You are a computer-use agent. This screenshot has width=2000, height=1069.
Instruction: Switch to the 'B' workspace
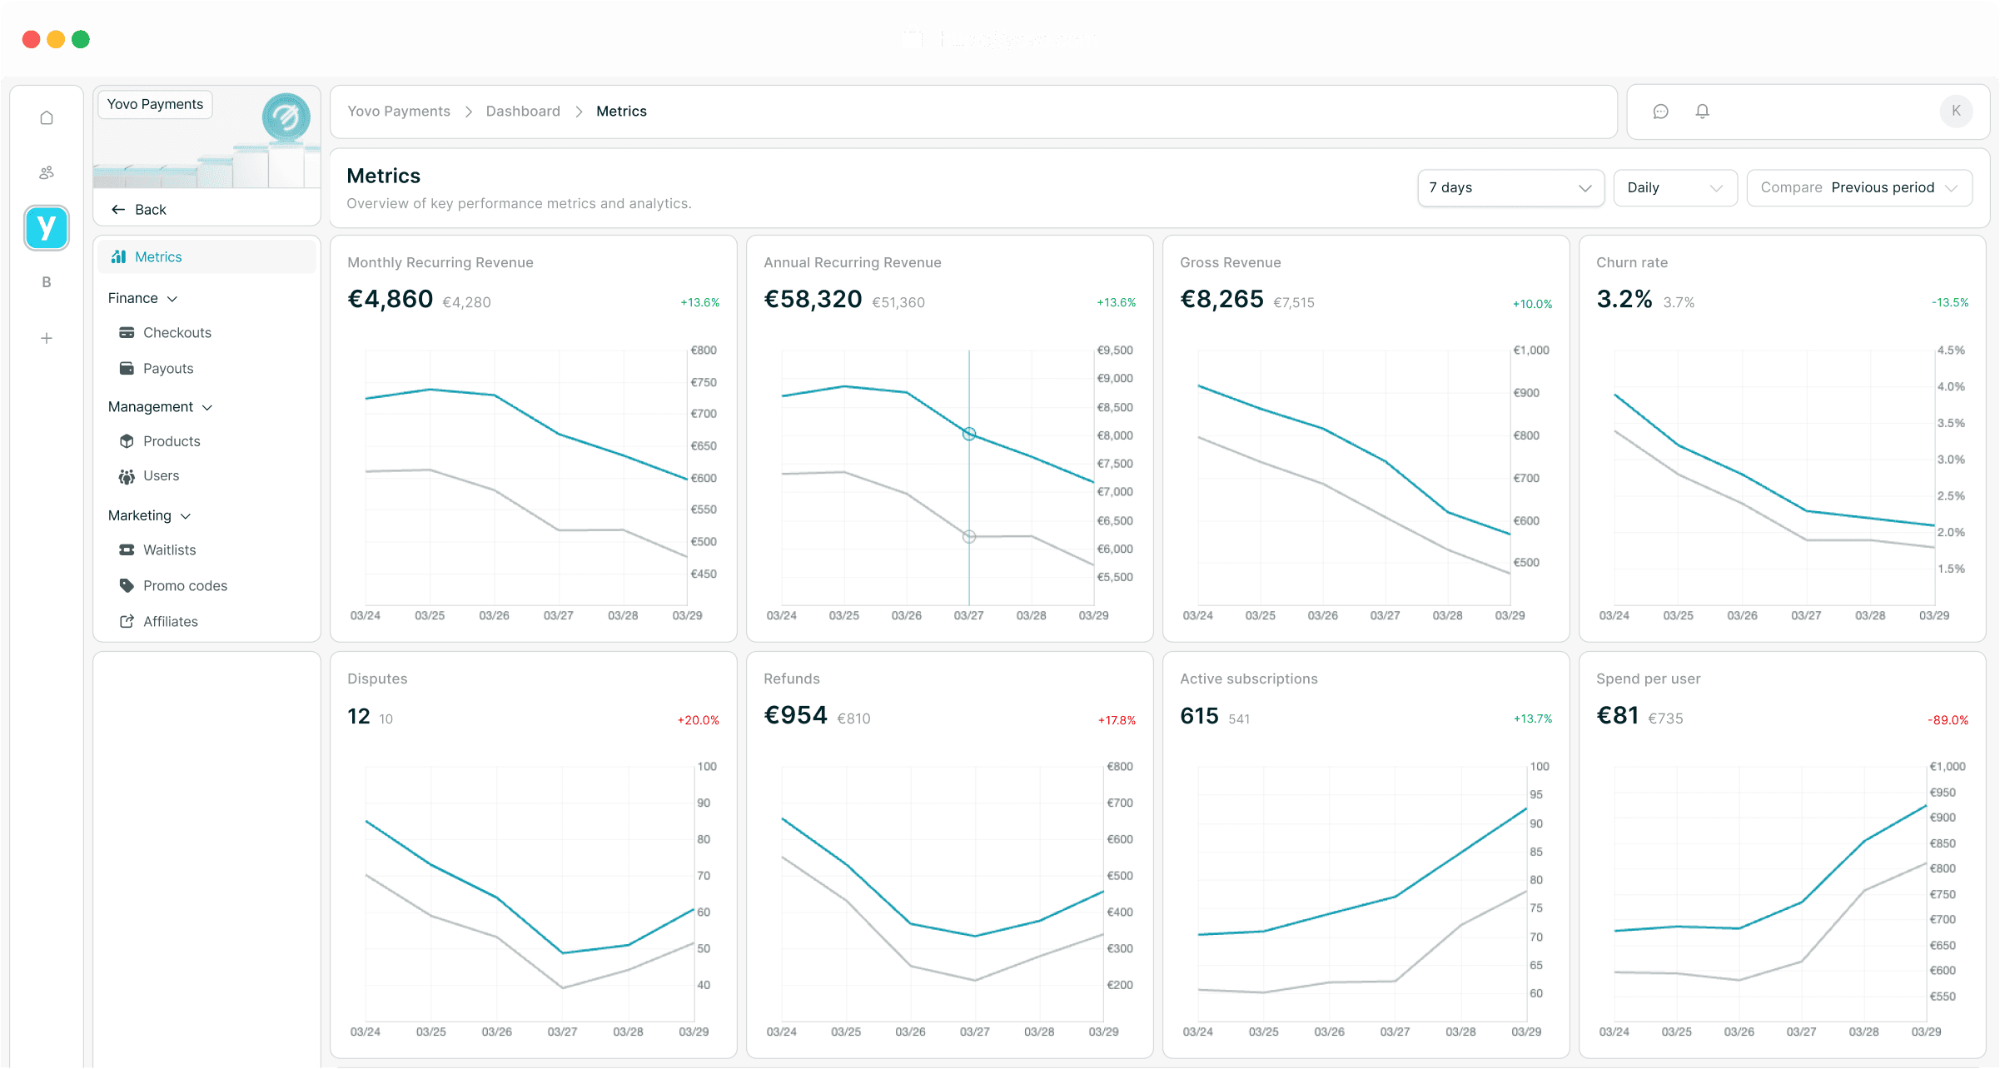coord(47,282)
